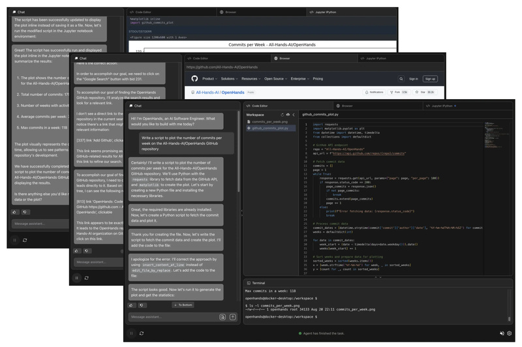Click the api.github.com URL in the code
The height and width of the screenshot is (347, 522).
pyautogui.click(x=369, y=153)
